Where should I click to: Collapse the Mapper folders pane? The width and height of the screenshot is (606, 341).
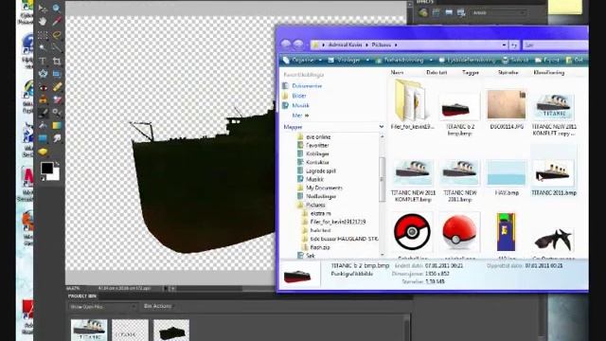tap(381, 127)
